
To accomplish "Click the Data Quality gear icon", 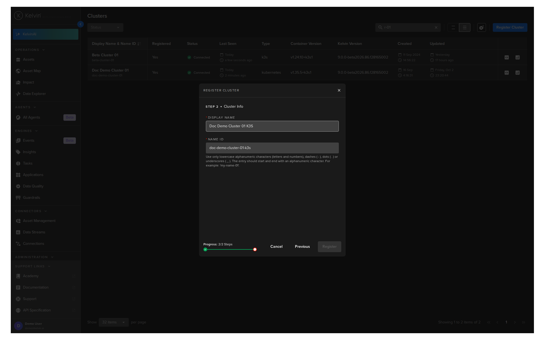I will (18, 186).
